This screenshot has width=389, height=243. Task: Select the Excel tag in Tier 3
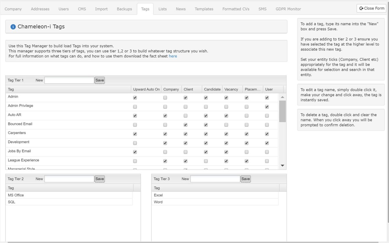click(158, 195)
